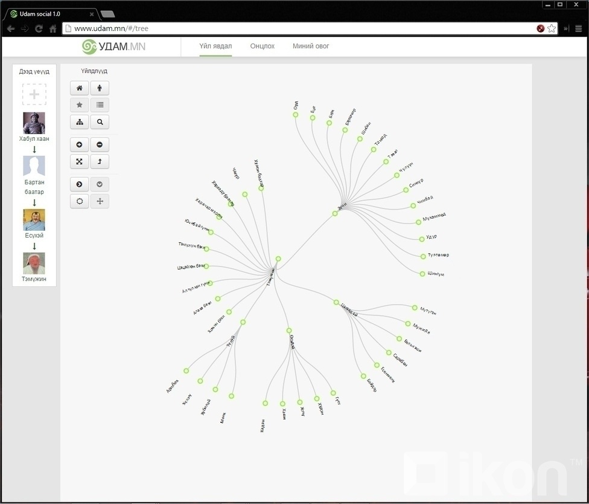Click the magnifier search icon button

100,122
